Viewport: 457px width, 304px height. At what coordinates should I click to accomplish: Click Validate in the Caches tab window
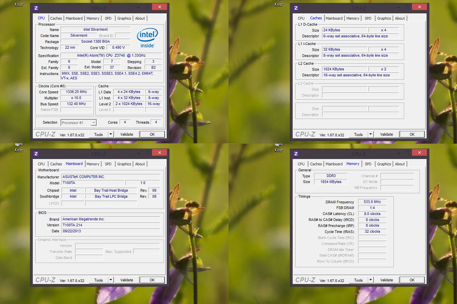(387, 134)
